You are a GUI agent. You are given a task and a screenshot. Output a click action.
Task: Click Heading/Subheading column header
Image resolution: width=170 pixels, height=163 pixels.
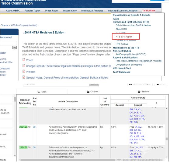pos(25,101)
